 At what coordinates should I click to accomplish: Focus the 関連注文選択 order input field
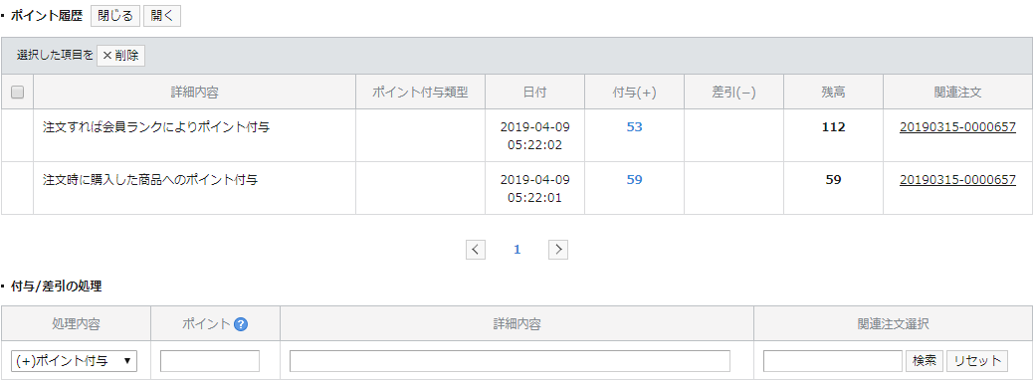833,361
